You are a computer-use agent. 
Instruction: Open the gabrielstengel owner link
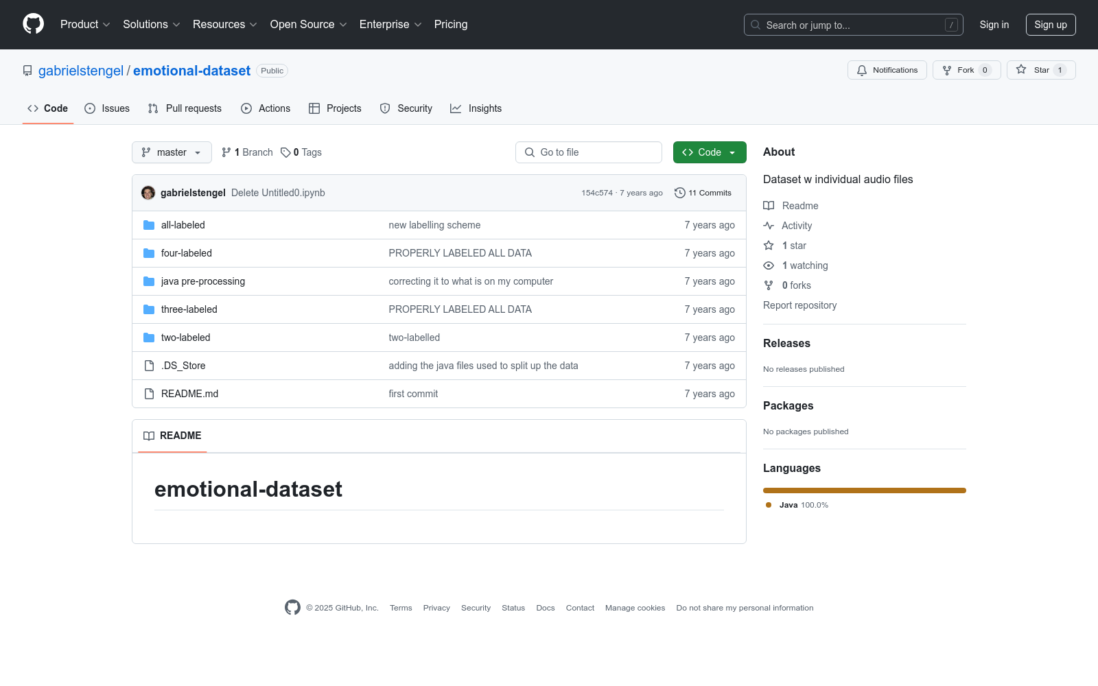(81, 71)
